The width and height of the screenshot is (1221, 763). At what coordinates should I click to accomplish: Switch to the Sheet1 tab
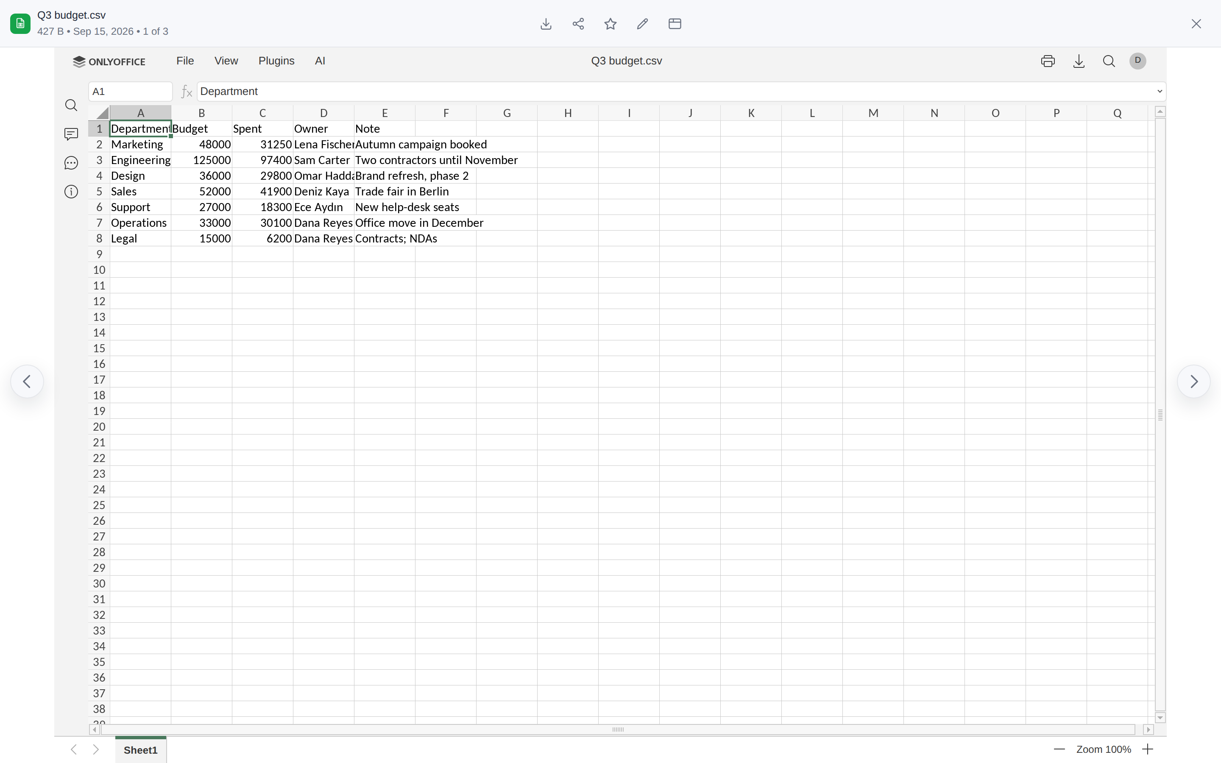click(x=141, y=750)
